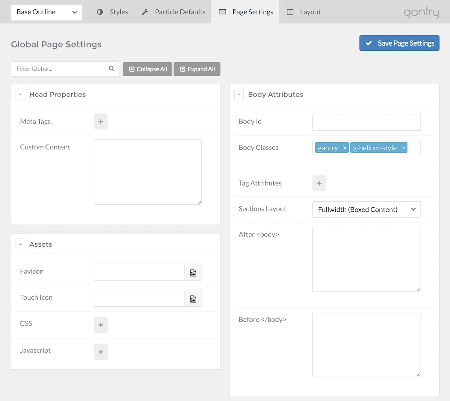Open the Base Outline dropdown
This screenshot has height=401, width=450.
pos(46,12)
